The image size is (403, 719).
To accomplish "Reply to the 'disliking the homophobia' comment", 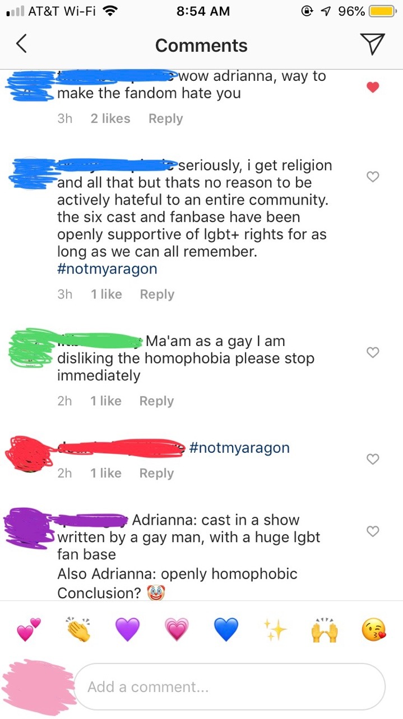I will (x=156, y=401).
